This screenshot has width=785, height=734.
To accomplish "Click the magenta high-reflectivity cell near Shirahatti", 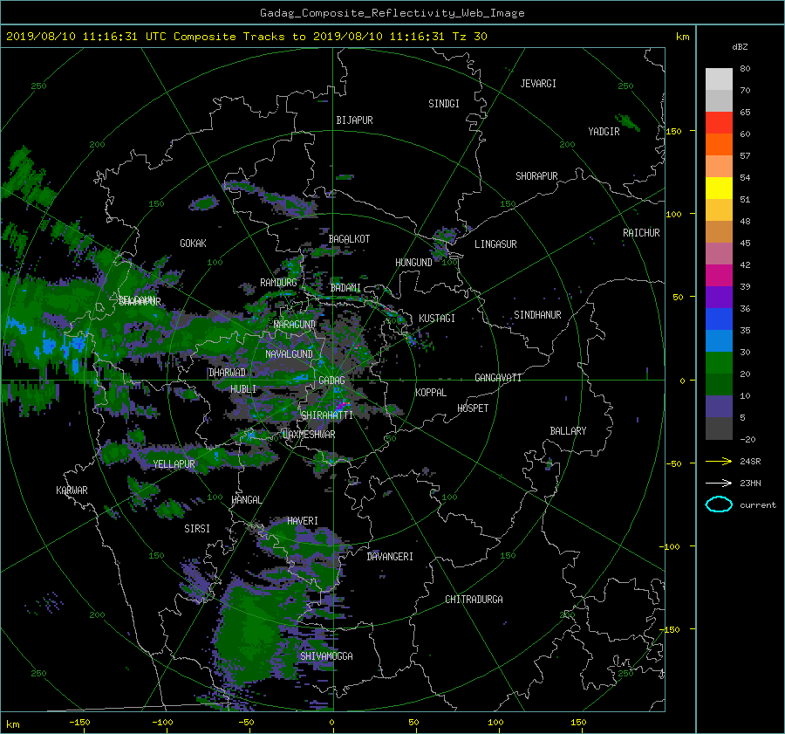I will tap(342, 403).
